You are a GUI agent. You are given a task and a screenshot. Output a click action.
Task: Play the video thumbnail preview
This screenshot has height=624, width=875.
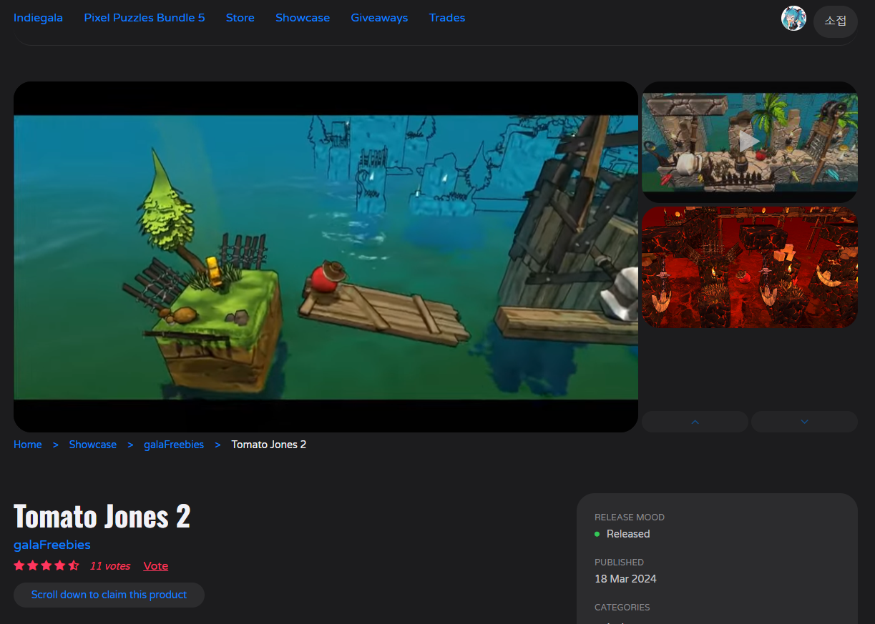pos(749,142)
